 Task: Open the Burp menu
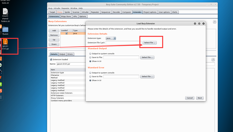pos(50,8)
